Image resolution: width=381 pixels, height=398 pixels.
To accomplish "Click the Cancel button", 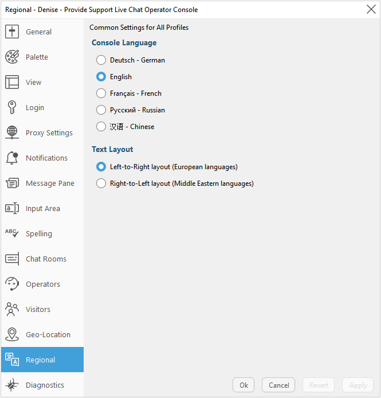I will click(x=278, y=385).
